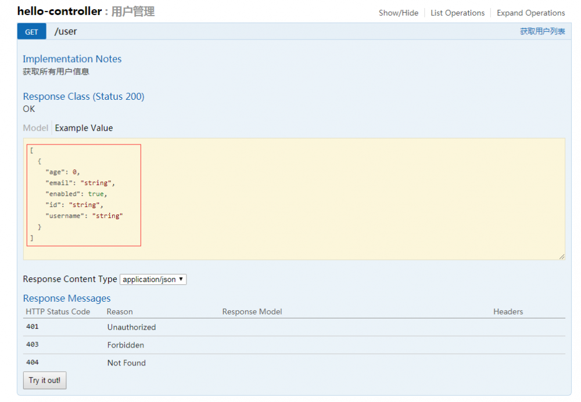Click the 401 Unauthorized response row

pos(131,327)
